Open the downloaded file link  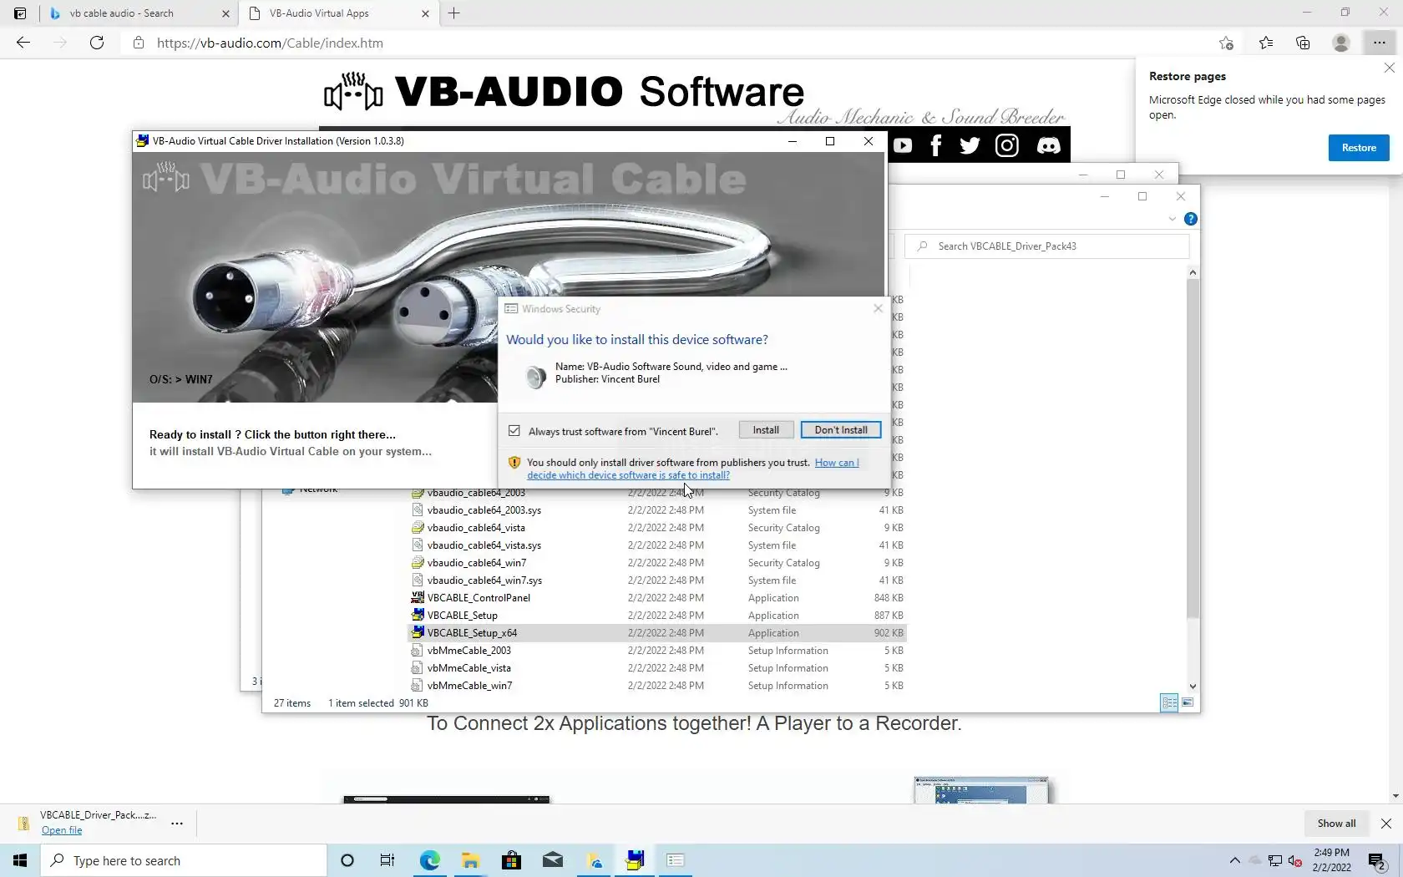(x=62, y=830)
